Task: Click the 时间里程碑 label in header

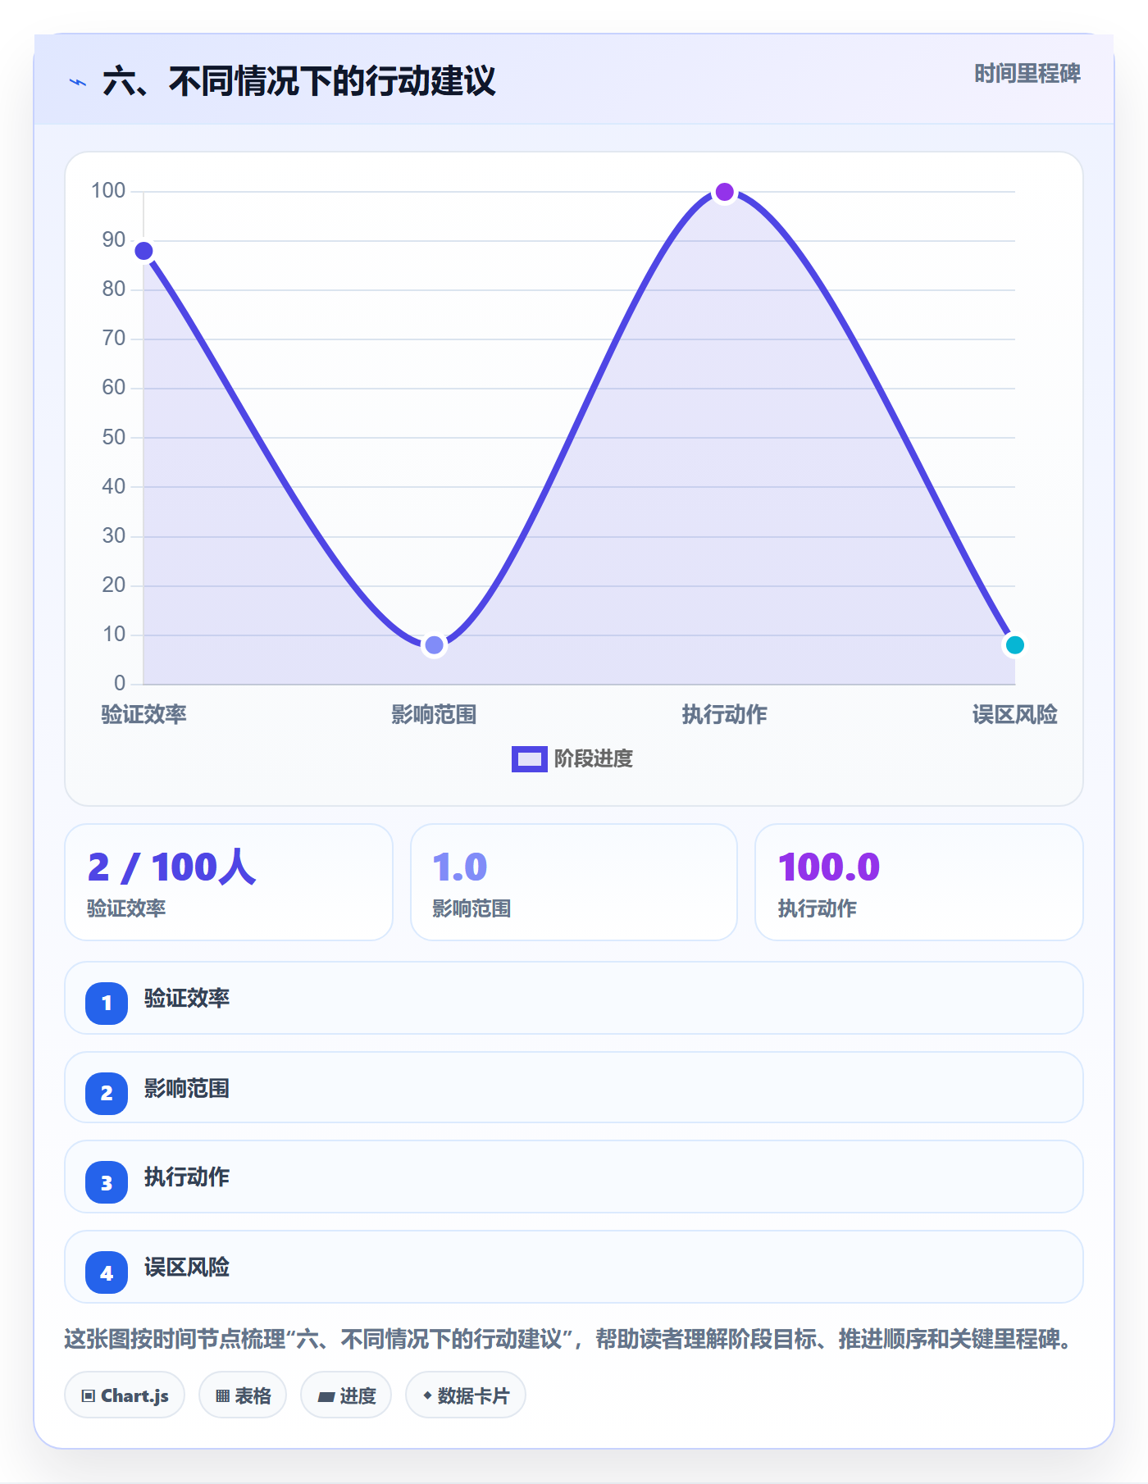Action: (x=1027, y=74)
